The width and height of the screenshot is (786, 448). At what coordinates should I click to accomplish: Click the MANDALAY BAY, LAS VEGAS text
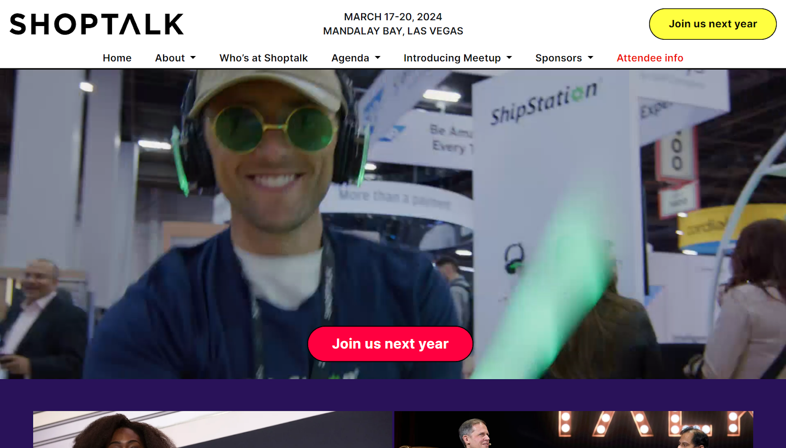coord(393,31)
